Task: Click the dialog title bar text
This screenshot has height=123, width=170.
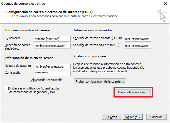Action: point(23,4)
